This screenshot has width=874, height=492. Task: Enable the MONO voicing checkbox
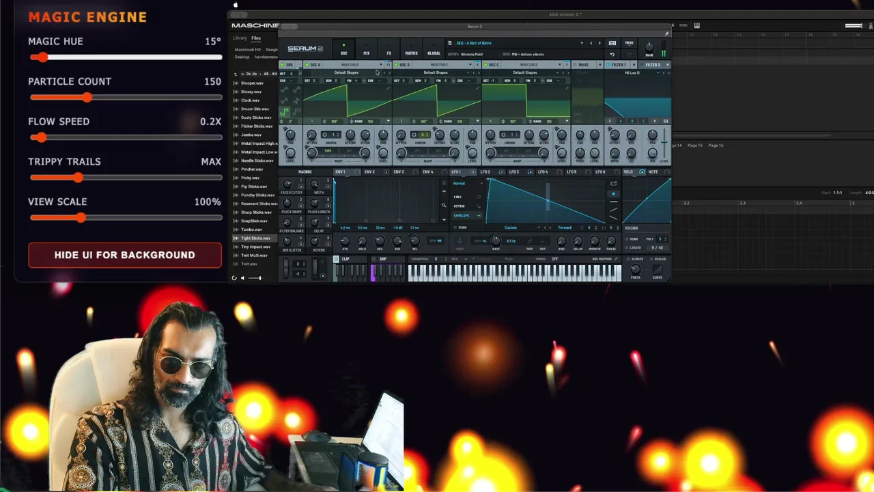pyautogui.click(x=628, y=239)
